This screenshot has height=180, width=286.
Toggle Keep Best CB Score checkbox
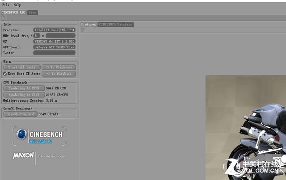point(5,74)
